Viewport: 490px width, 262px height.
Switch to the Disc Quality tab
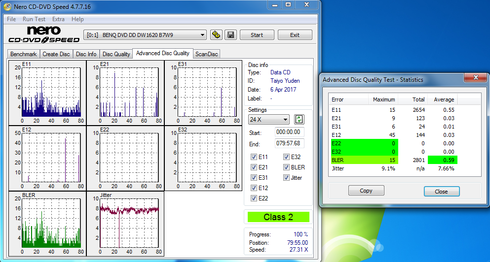[116, 54]
